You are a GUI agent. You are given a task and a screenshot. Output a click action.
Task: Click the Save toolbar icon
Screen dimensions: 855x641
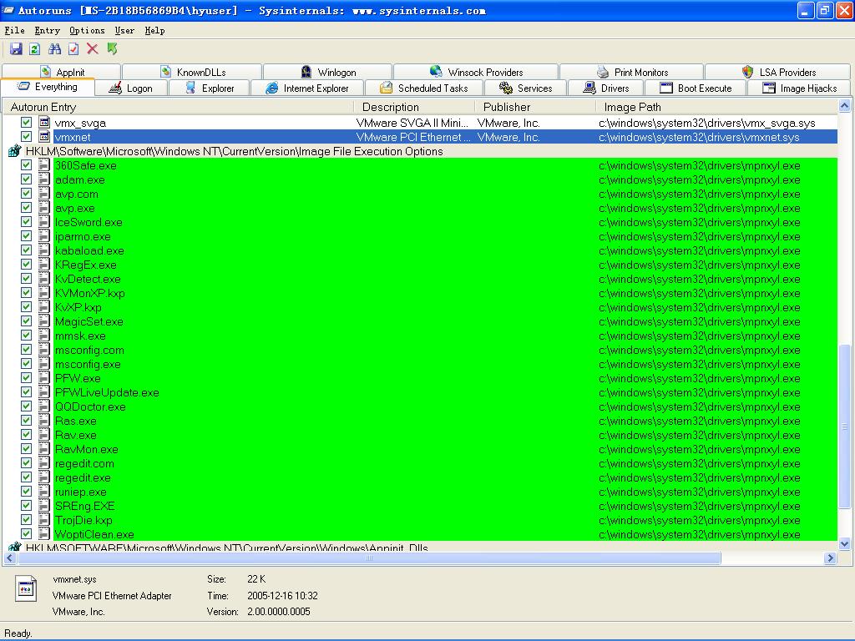[x=16, y=49]
